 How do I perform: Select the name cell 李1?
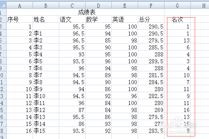(46, 33)
